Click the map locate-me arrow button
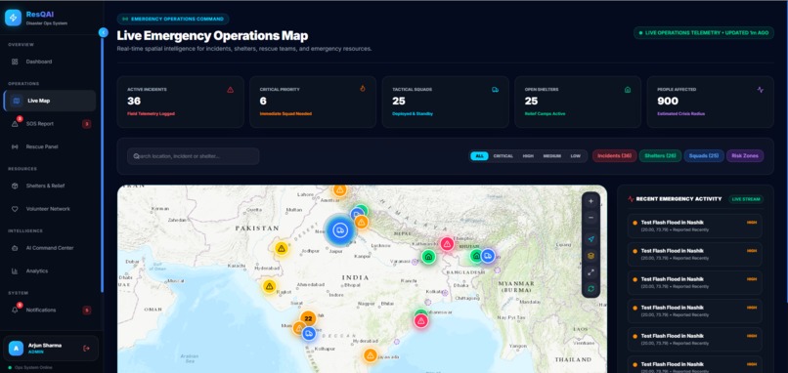The height and width of the screenshot is (373, 788). coord(591,239)
